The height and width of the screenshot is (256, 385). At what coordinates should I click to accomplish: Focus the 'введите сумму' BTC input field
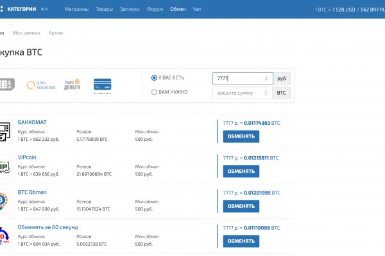pos(237,93)
